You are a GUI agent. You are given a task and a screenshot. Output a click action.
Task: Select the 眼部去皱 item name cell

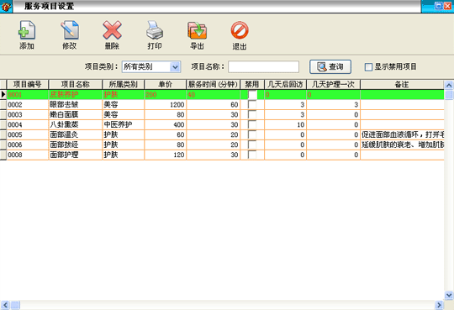coord(76,104)
